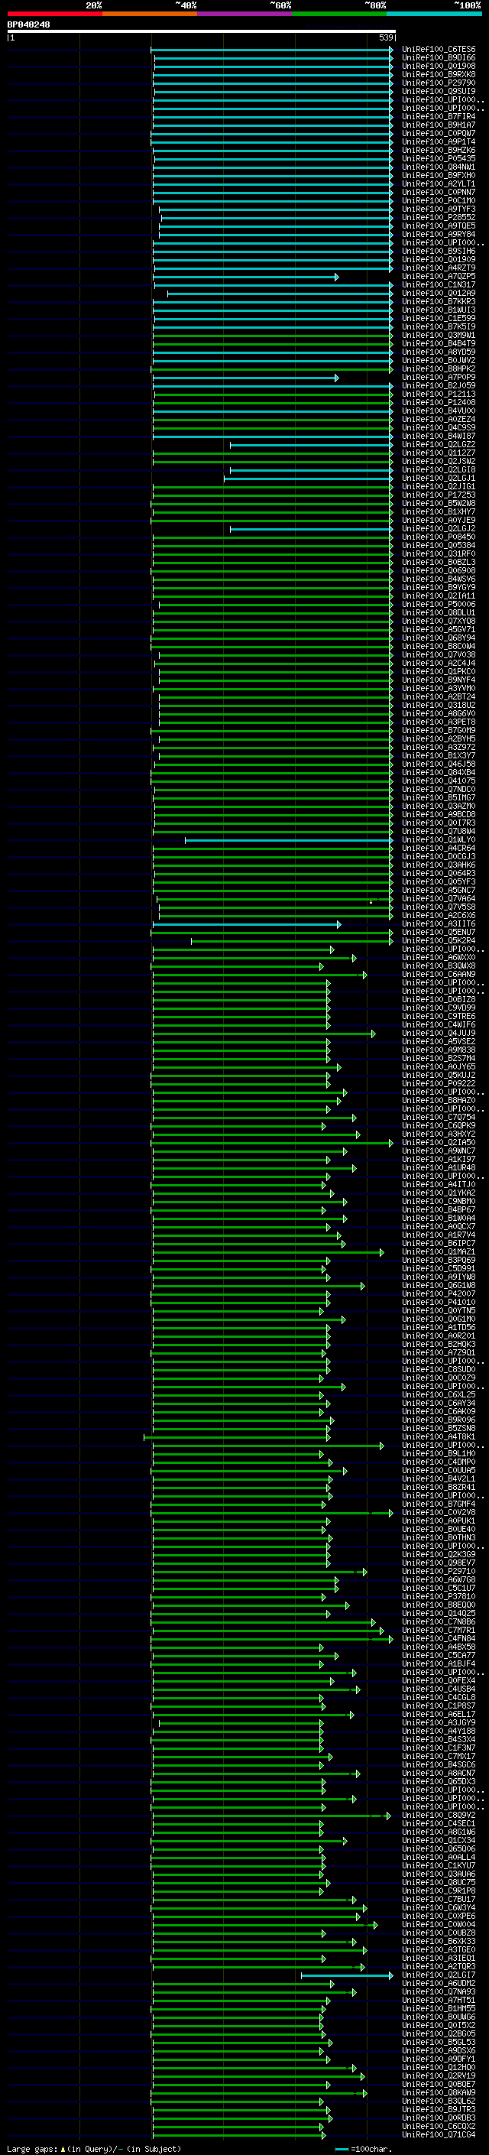Click the UniRef100_A4CR64 entry
The width and height of the screenshot is (489, 2155).
point(439,849)
